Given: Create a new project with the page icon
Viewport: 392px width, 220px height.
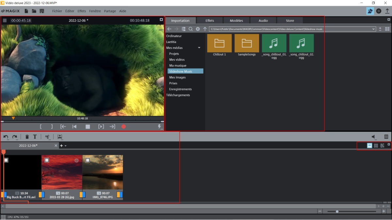Looking at the screenshot, I should tap(26, 11).
